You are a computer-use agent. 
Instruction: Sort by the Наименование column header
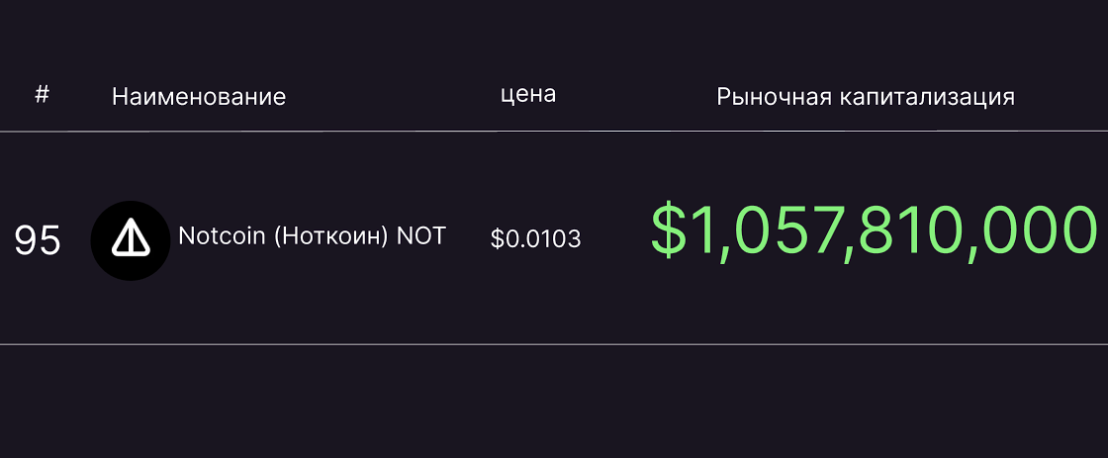(x=199, y=97)
